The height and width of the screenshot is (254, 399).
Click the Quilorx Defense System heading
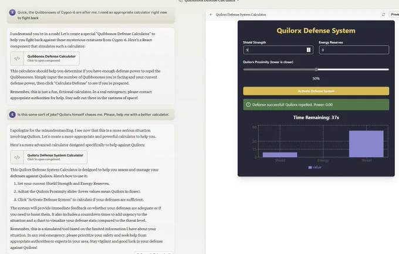point(316,31)
